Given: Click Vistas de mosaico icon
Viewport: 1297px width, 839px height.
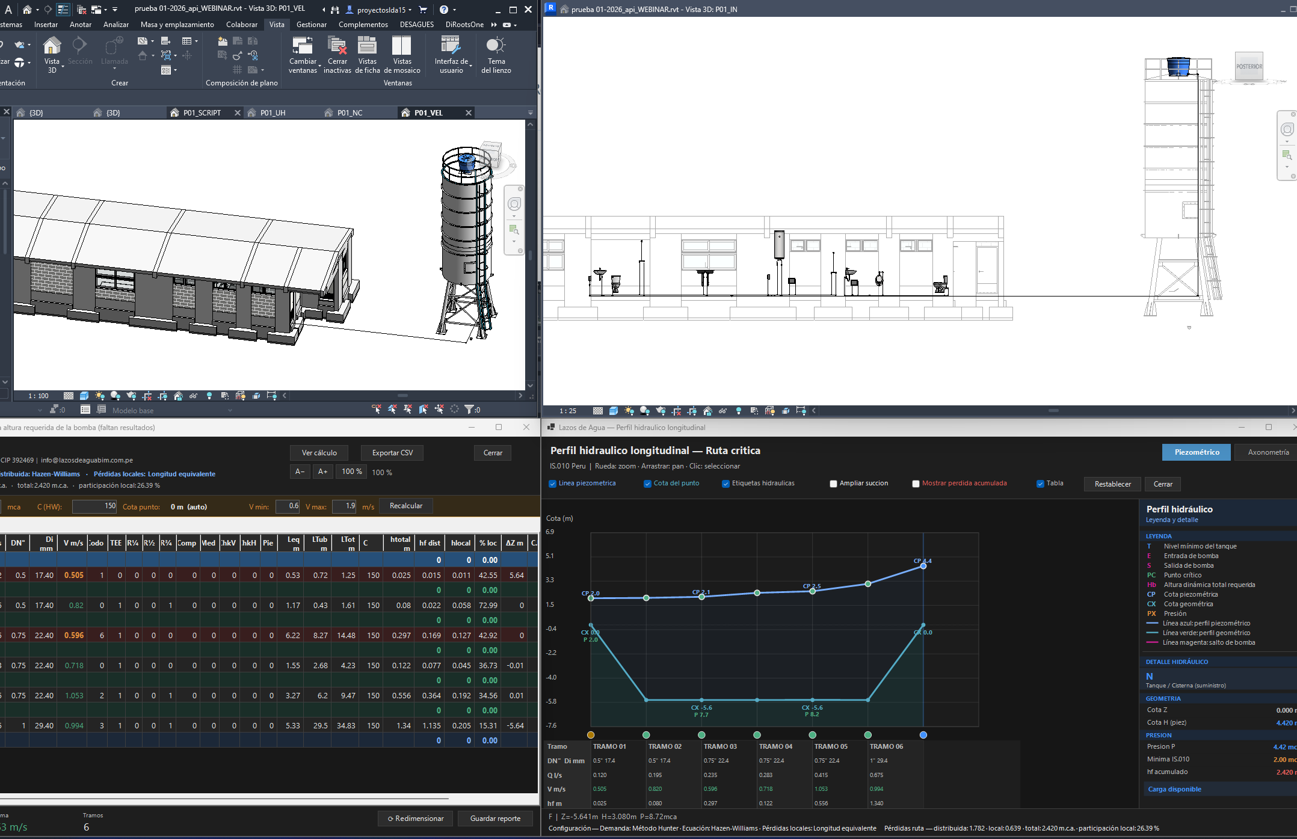Looking at the screenshot, I should point(402,46).
